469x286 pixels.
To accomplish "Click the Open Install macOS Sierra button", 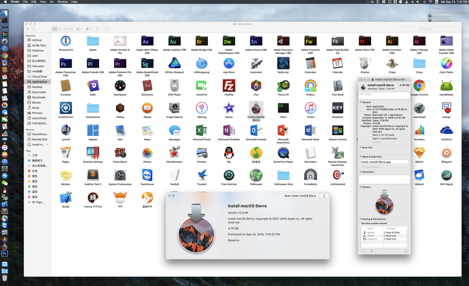I will (x=301, y=195).
